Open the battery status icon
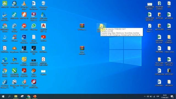176x99 pixels. pos(151,97)
